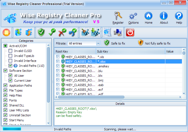Image resolution: width=188 pixels, height=132 pixels.
Task: Click the broom registry cleanup toolbar icon
Action: pos(85,32)
